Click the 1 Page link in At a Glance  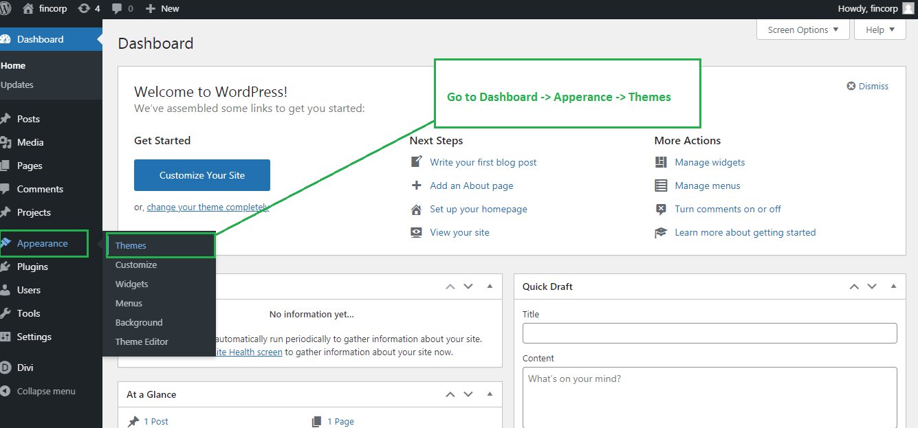[340, 421]
